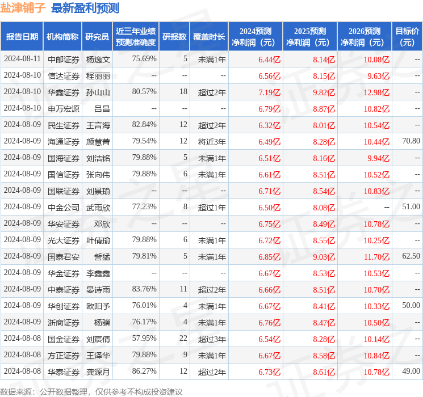Click researcher name 欧阳予
Image resolution: width=423 pixels, height=397 pixels.
[x=98, y=306]
